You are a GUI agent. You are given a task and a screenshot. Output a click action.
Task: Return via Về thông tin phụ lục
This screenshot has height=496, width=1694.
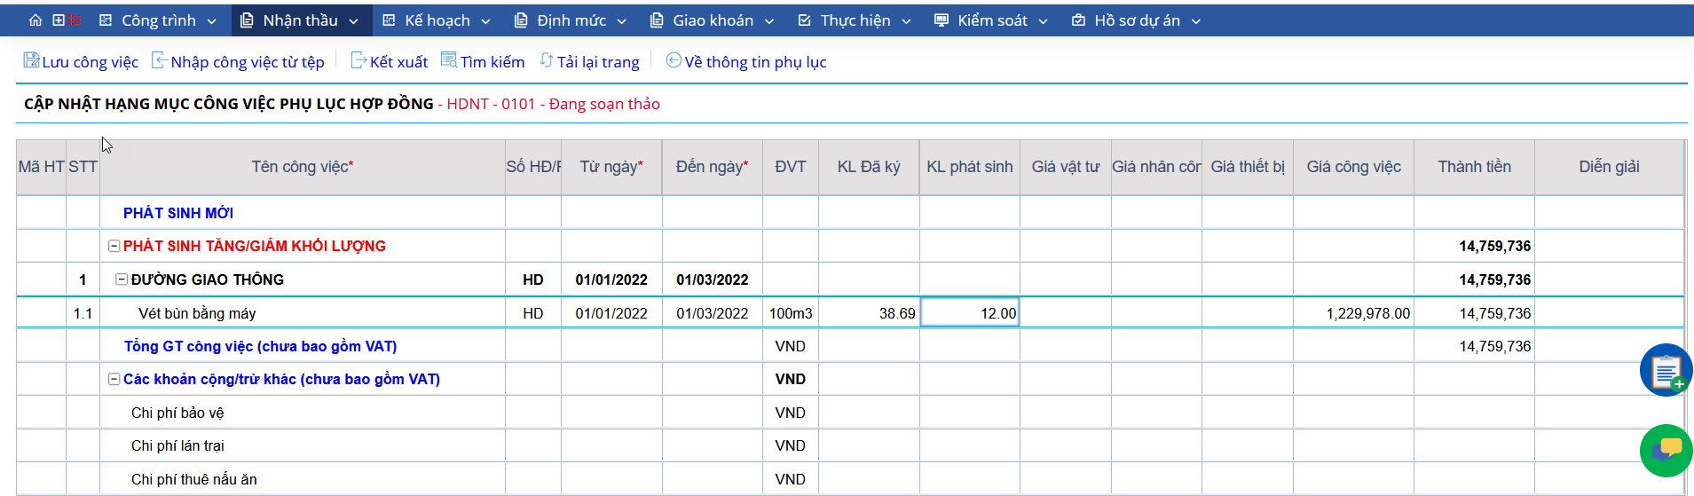click(x=746, y=61)
